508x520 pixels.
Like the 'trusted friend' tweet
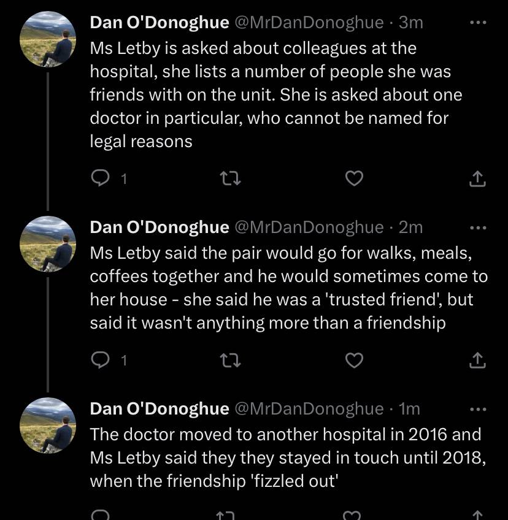click(x=354, y=360)
